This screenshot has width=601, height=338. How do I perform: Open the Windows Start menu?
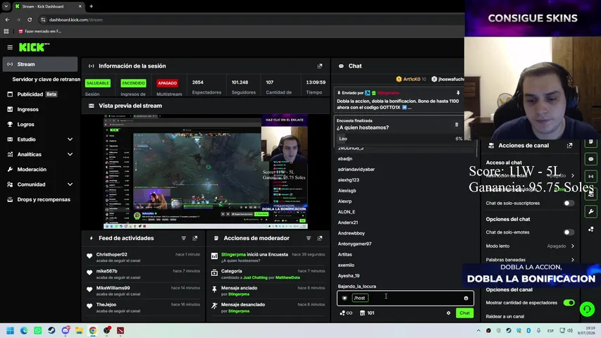tap(11, 330)
